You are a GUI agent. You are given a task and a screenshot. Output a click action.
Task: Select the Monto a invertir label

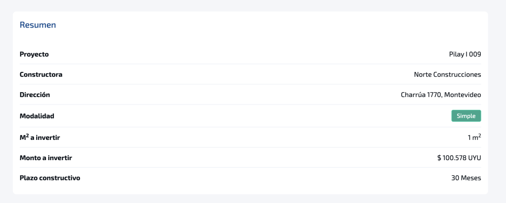[x=46, y=158]
